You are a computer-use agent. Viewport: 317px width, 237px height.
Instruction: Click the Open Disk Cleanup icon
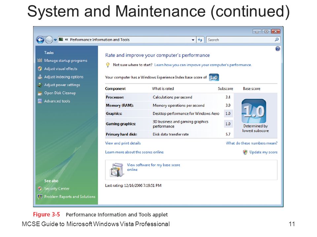(x=40, y=93)
